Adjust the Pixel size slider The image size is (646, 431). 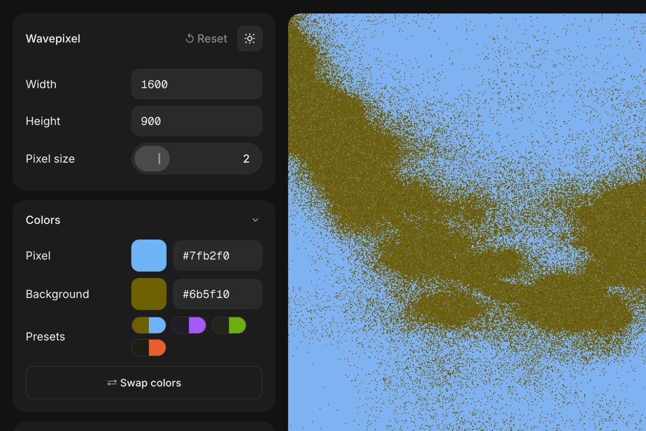pos(197,158)
